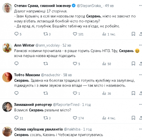The width and height of the screenshot is (142, 140).
Task: Bookmark Степан Срака's tweet
Action: (133, 34)
